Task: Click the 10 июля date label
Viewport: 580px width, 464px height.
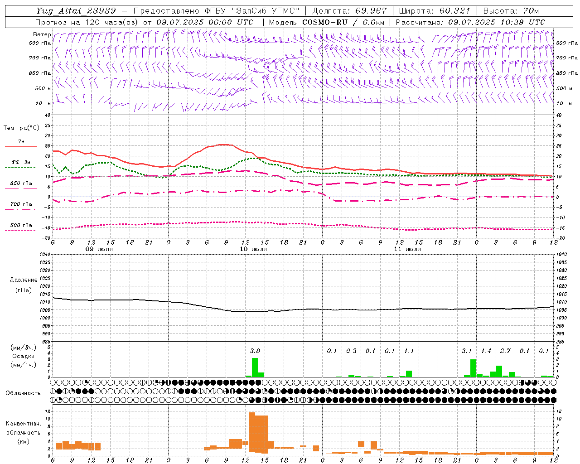Action: pyautogui.click(x=253, y=249)
